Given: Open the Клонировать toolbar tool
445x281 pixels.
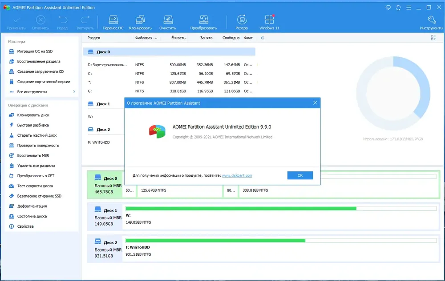Looking at the screenshot, I should (140, 22).
